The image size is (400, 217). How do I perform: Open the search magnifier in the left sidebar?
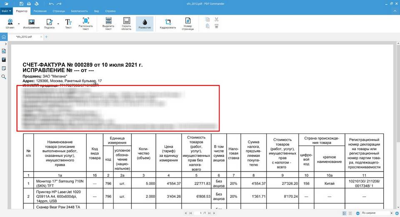4,77
